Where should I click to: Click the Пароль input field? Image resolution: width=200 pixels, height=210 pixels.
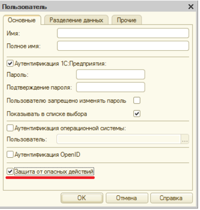tap(110, 74)
